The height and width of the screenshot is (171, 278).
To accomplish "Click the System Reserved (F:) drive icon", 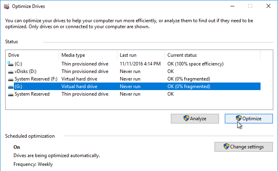I will click(11, 79).
